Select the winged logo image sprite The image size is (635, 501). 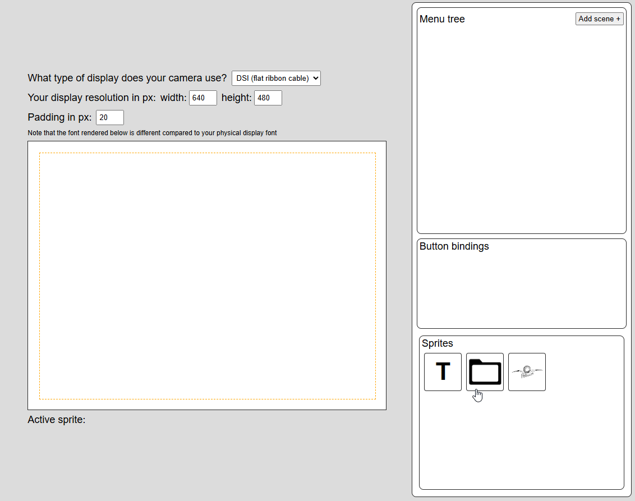click(527, 371)
